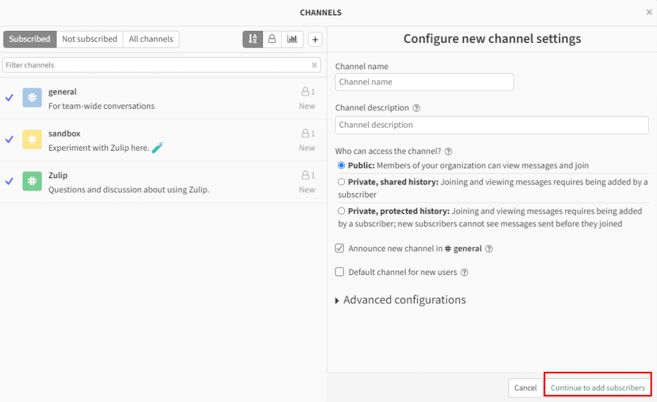The height and width of the screenshot is (402, 657).
Task: Cancel new channel creation
Action: pos(525,388)
